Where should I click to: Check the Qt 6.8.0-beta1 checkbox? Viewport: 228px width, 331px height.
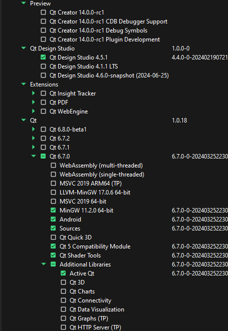point(43,129)
